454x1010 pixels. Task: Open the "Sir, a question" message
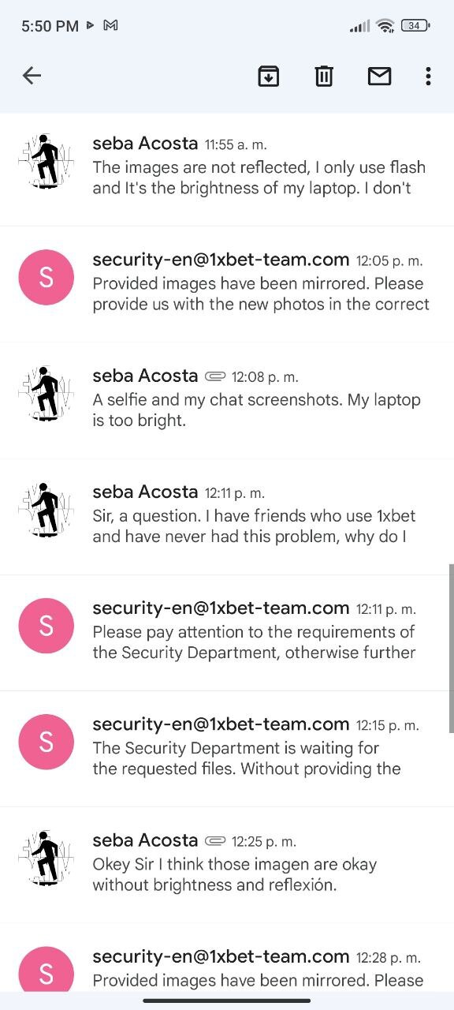(227, 516)
